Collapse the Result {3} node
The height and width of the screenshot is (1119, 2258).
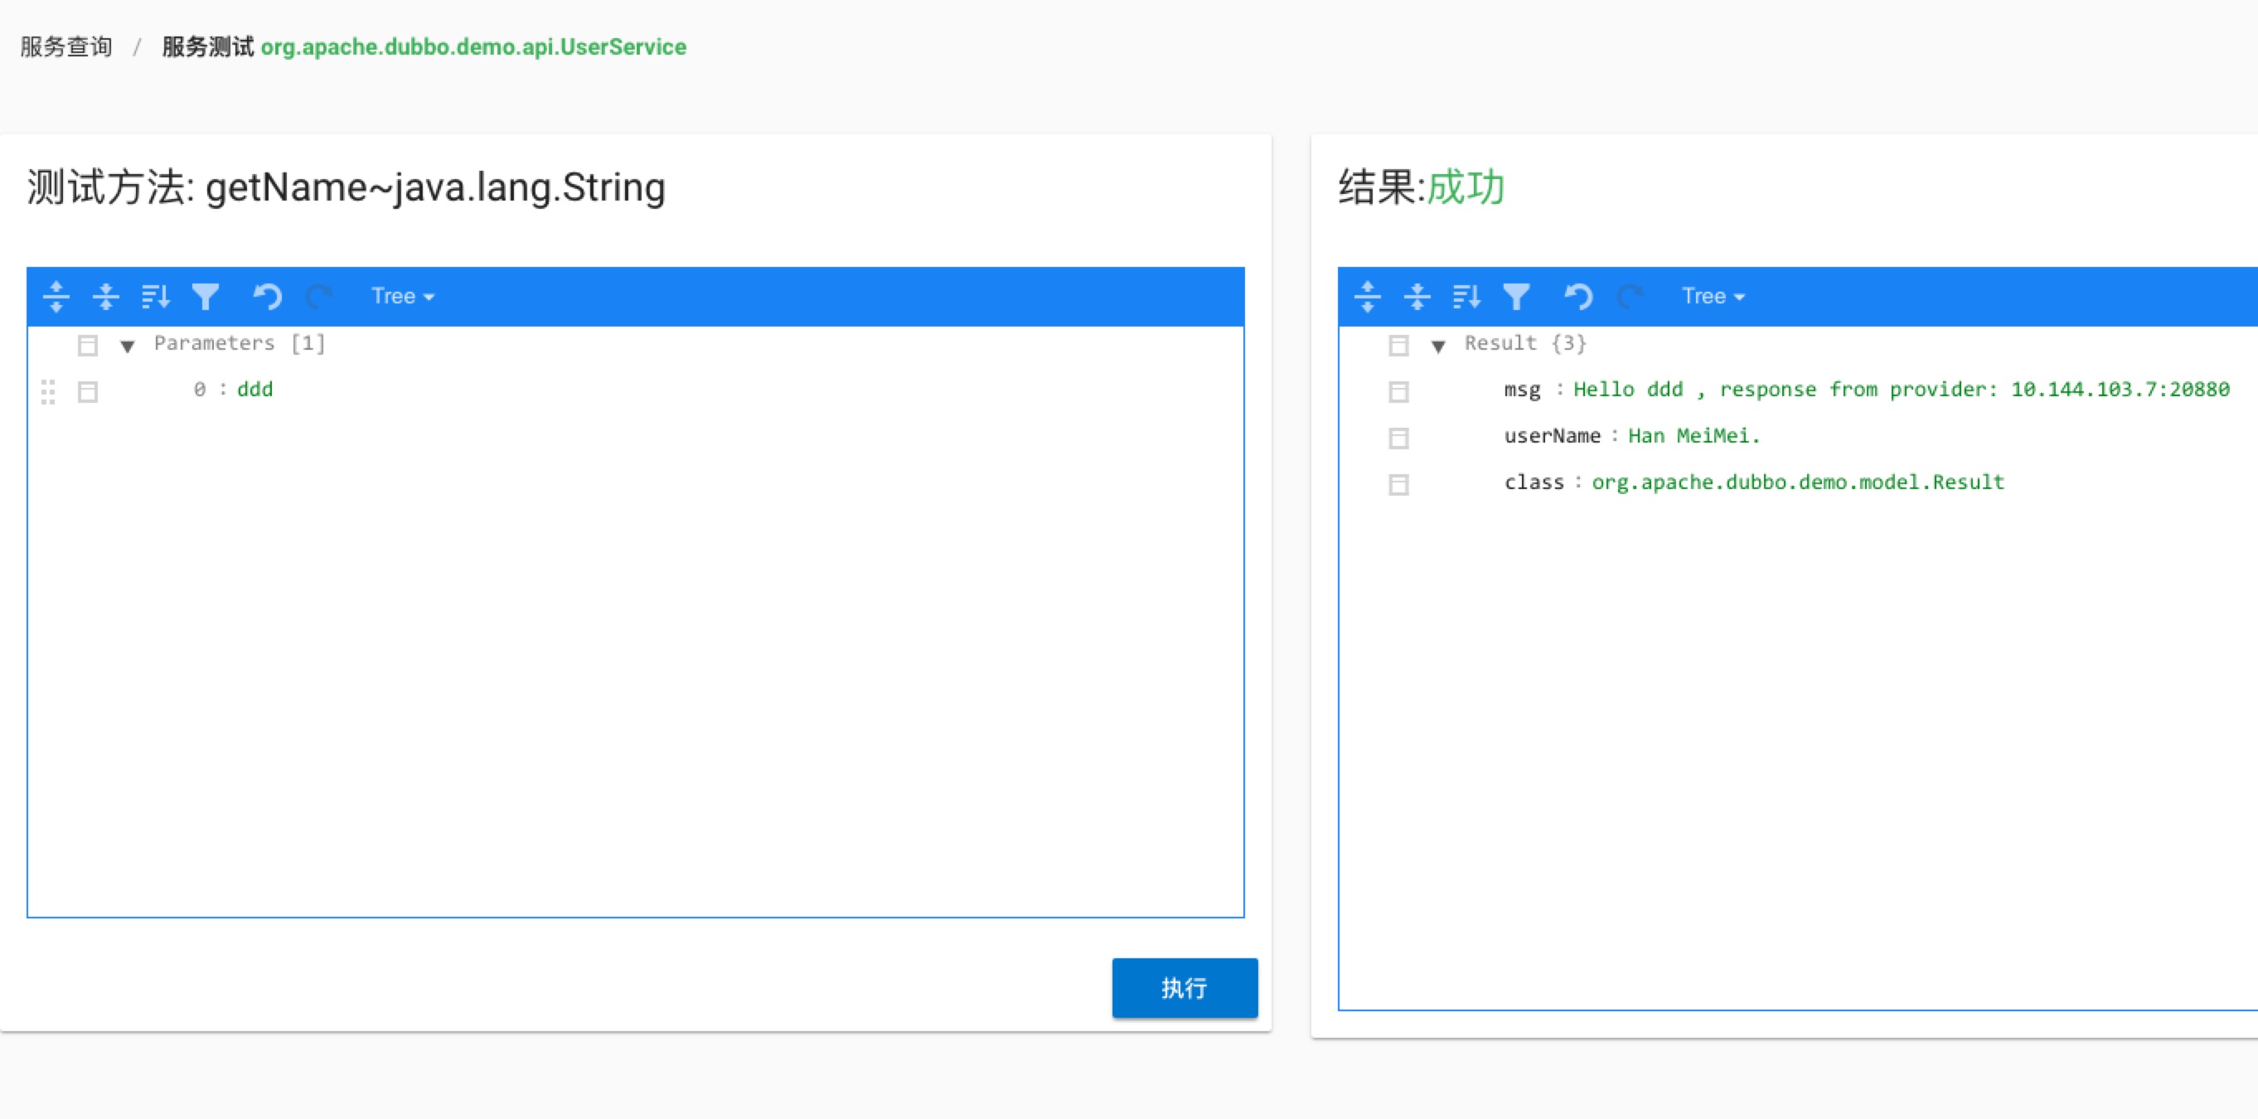click(x=1440, y=346)
